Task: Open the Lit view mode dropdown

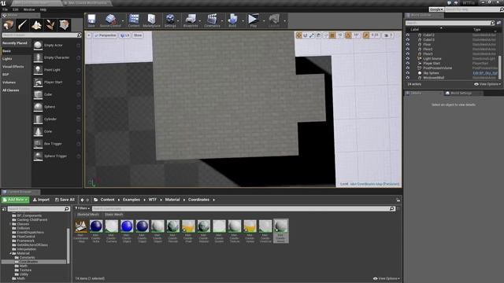Action: coord(125,35)
